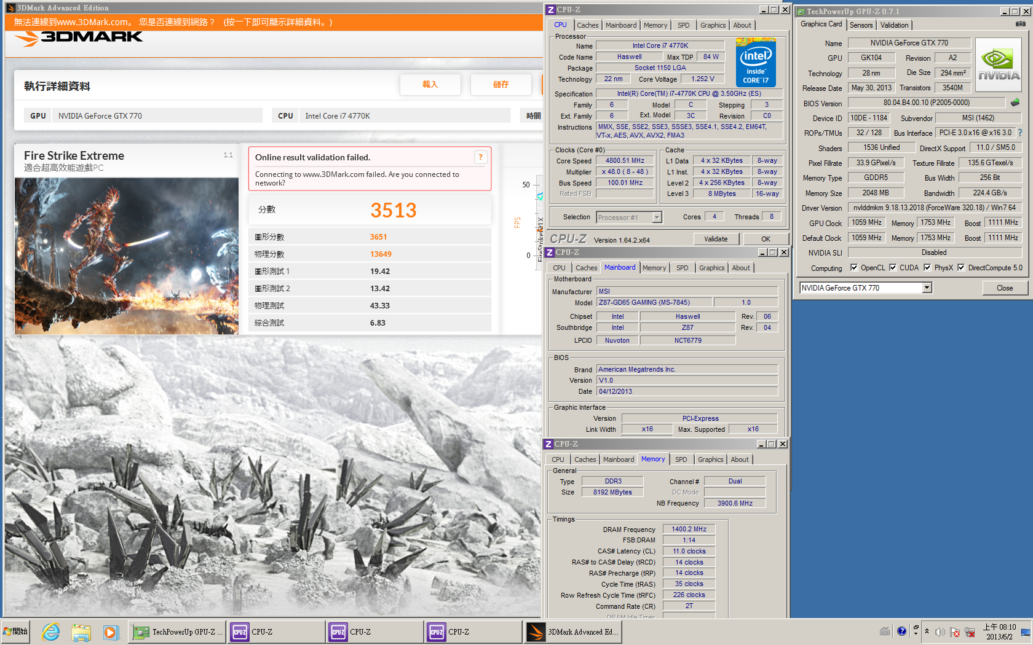Click the network tray icon
Screen dimensions: 1033x645
point(970,632)
